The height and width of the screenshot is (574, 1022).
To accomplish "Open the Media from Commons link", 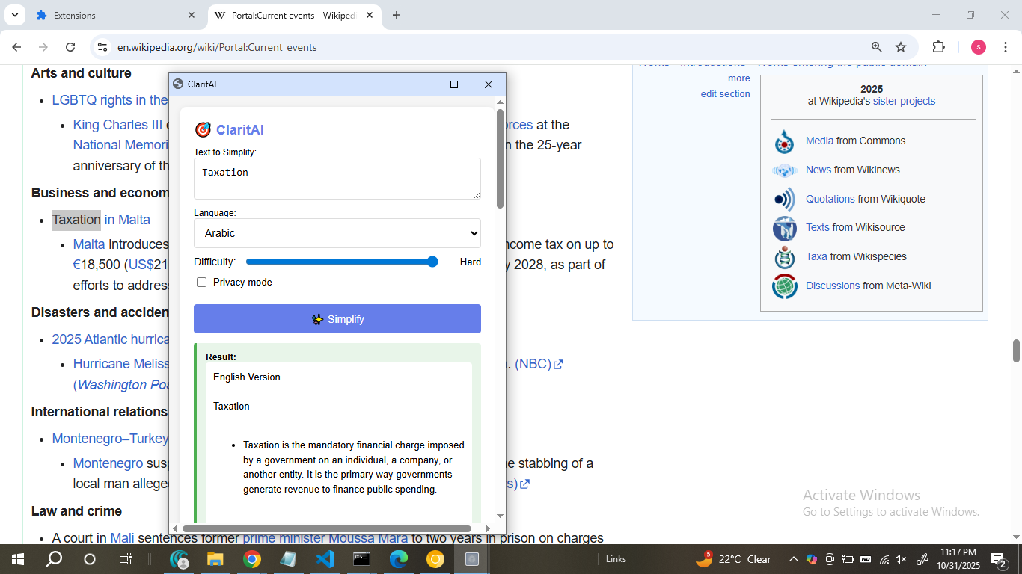I will pos(819,141).
